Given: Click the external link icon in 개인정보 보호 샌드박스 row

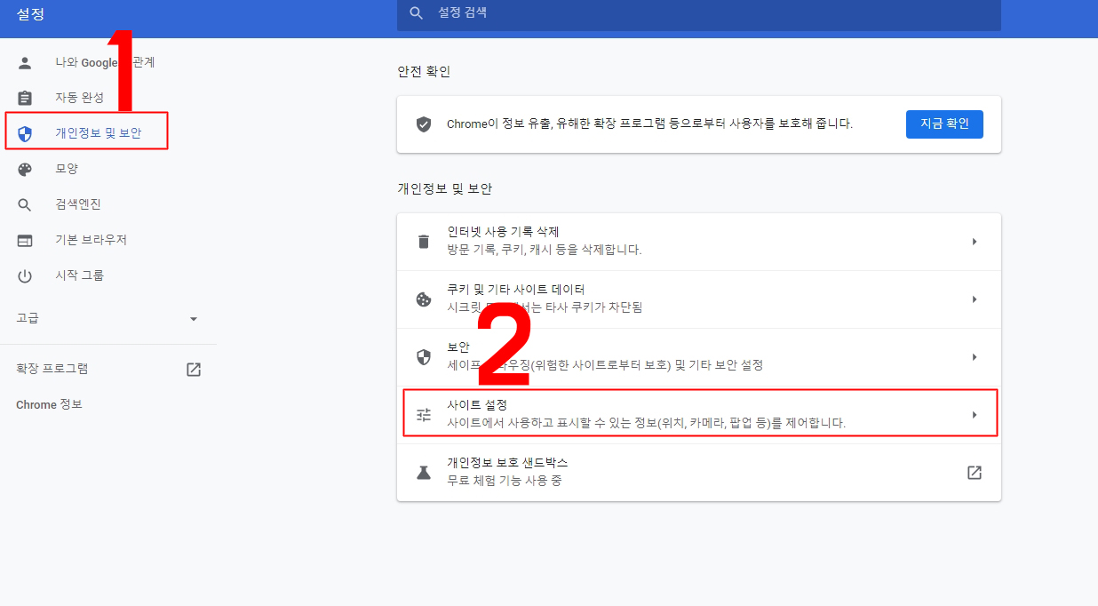Looking at the screenshot, I should (975, 473).
